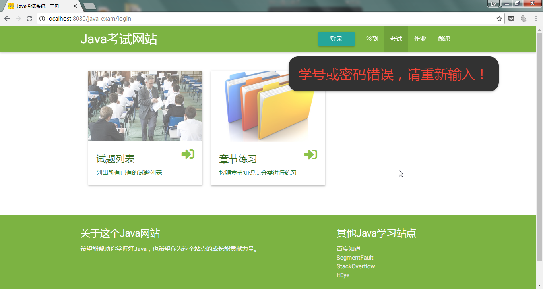Viewport: 543px width, 289px height.
Task: Click the 其他Java学习站点 heading
Action: tap(376, 233)
